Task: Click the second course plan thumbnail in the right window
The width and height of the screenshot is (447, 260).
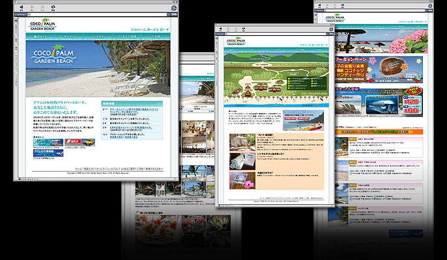Action: pos(342,170)
